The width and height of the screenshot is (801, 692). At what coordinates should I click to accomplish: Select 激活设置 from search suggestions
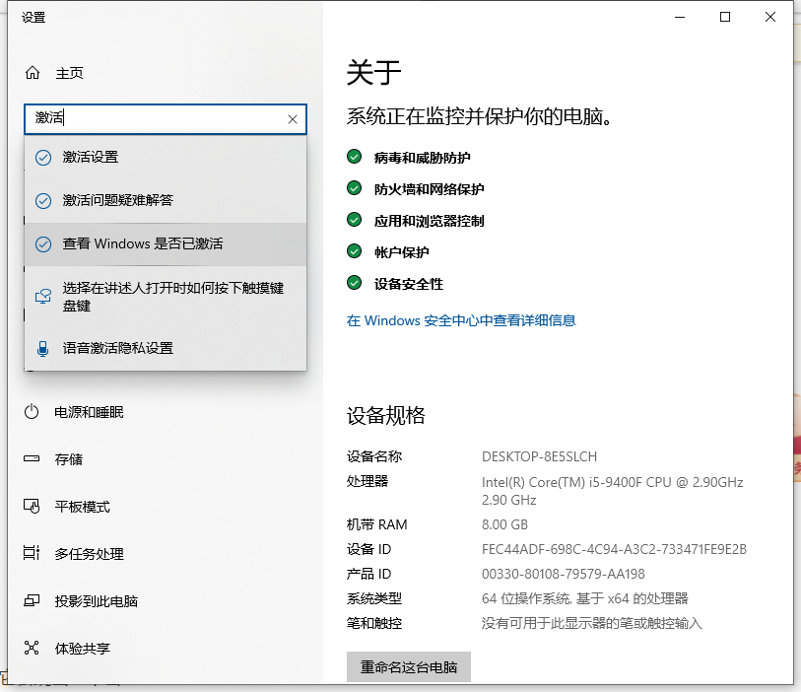click(x=91, y=157)
